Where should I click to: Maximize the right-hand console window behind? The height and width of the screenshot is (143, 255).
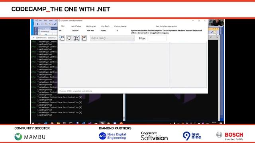point(211,37)
